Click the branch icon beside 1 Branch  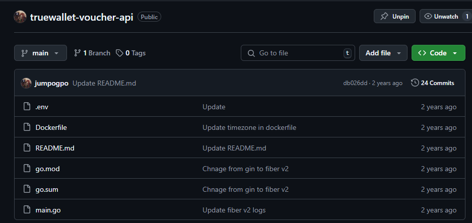click(78, 53)
